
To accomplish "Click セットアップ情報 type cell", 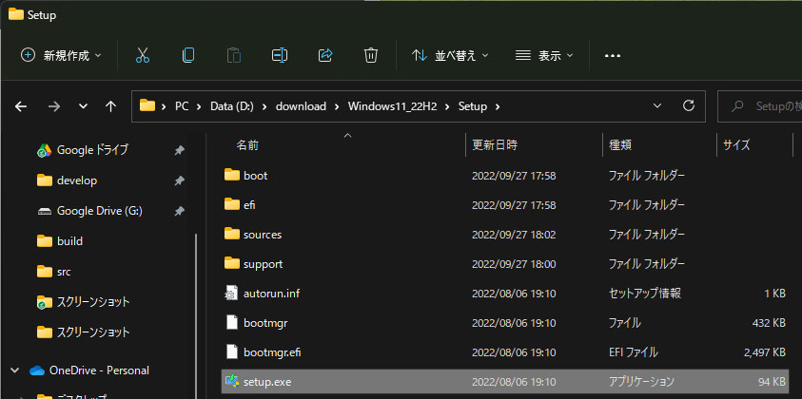I will coord(644,294).
